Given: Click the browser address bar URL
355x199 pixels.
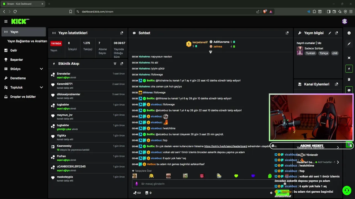Looking at the screenshot, I should (97, 12).
